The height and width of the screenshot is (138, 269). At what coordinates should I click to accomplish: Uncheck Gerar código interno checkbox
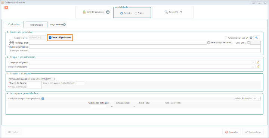tap(50, 38)
